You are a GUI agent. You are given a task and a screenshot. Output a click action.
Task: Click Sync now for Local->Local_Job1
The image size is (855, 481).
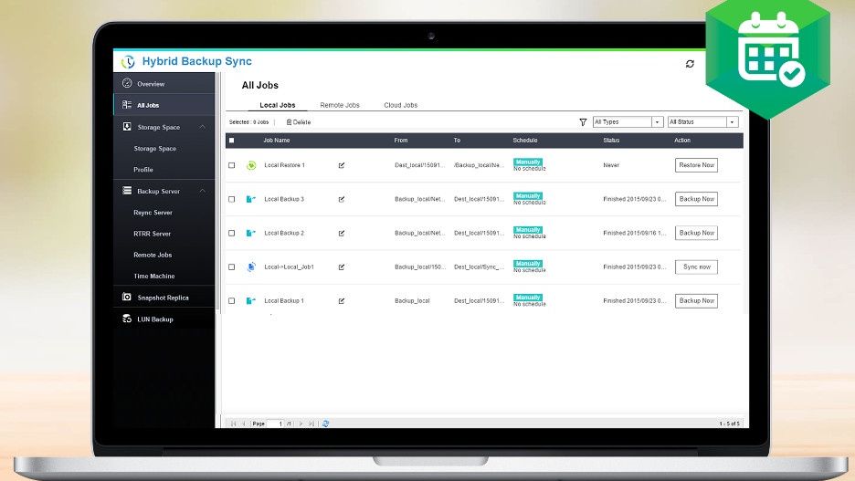pos(696,267)
